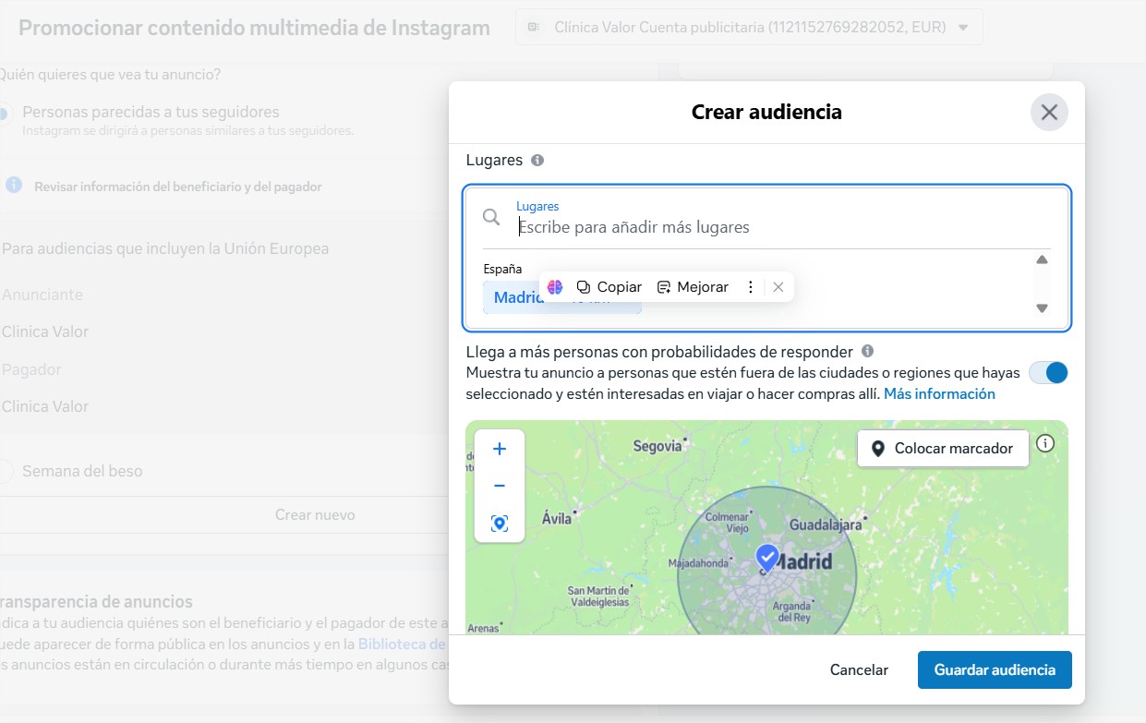Click the Arganda del Rey map label

792,611
